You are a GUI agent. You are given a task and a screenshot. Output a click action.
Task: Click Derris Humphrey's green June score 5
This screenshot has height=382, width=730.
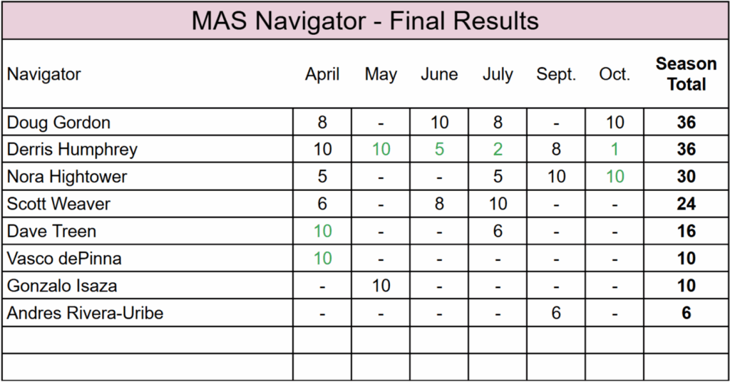click(x=439, y=150)
